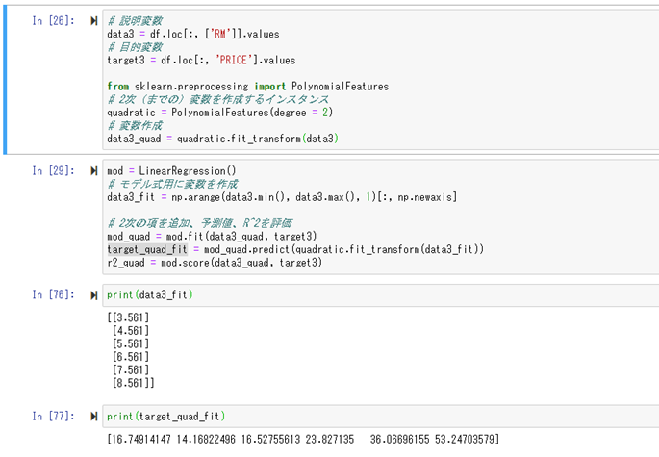Click the In [77] prompt label
This screenshot has width=659, height=457.
point(53,417)
